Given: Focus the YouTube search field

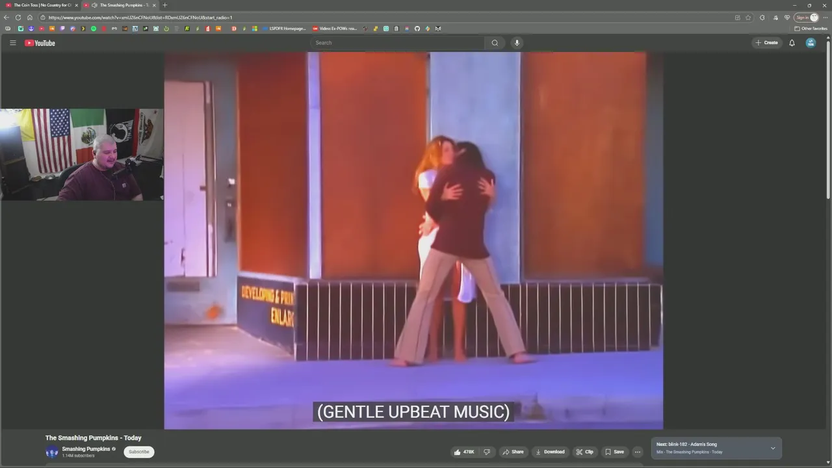Looking at the screenshot, I should point(398,43).
